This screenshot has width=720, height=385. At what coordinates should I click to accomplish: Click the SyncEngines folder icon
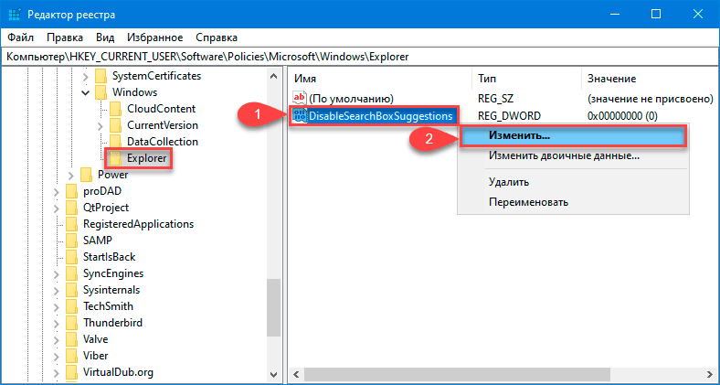pyautogui.click(x=71, y=273)
